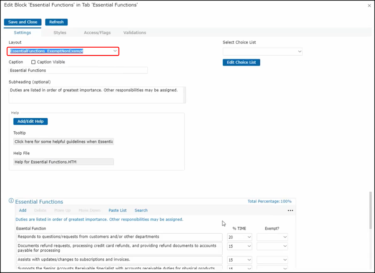Close the Edit Block dialog
The height and width of the screenshot is (273, 375).
[369, 6]
